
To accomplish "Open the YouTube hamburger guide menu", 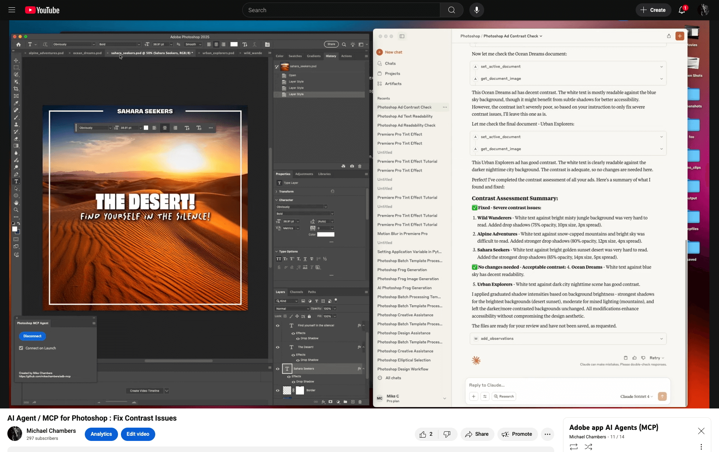I will [x=12, y=10].
